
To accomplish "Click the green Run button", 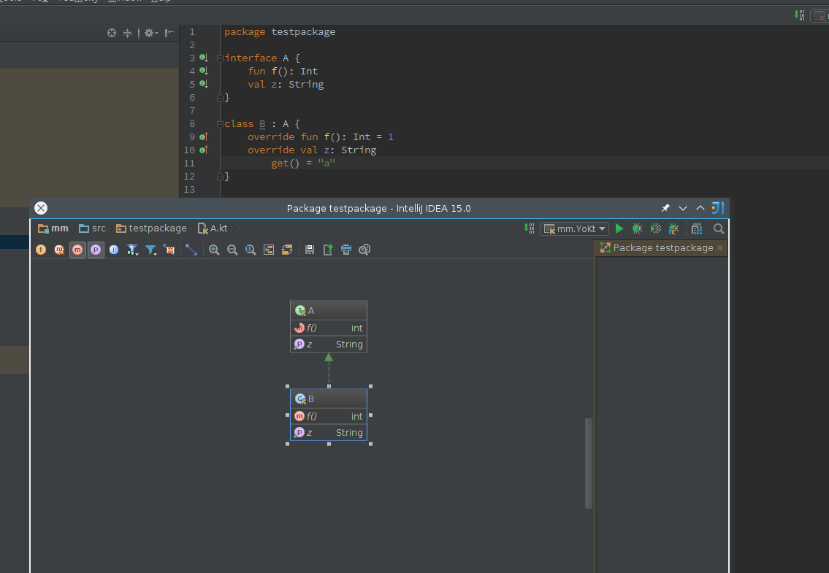I will 619,228.
